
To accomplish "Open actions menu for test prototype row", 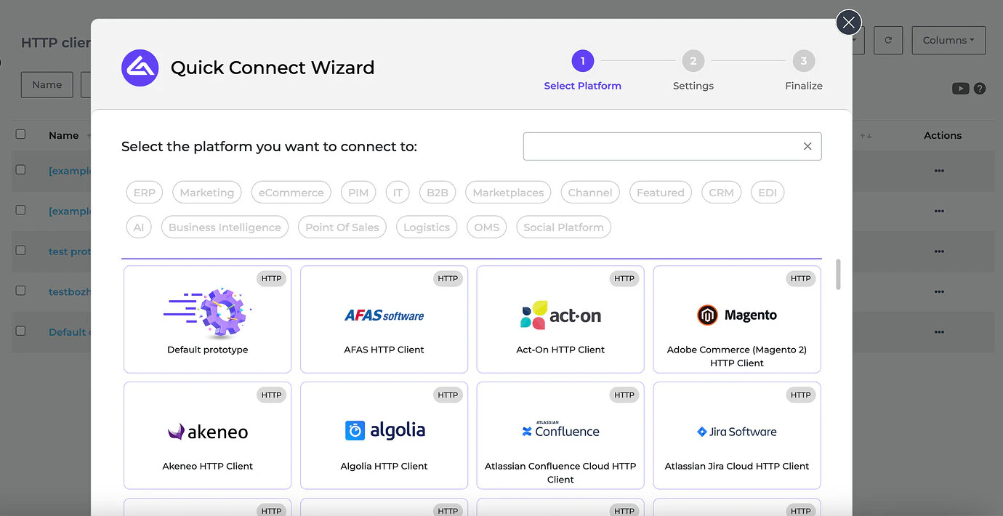I will coord(939,251).
